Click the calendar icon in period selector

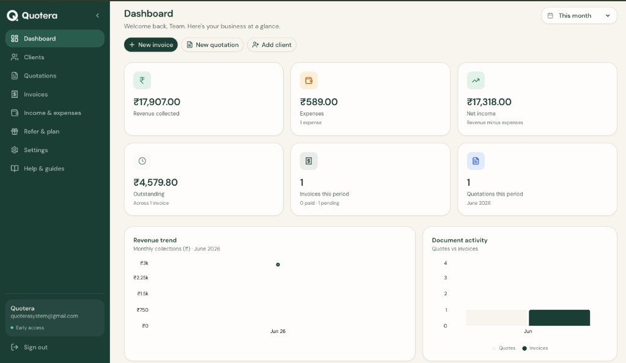[550, 15]
